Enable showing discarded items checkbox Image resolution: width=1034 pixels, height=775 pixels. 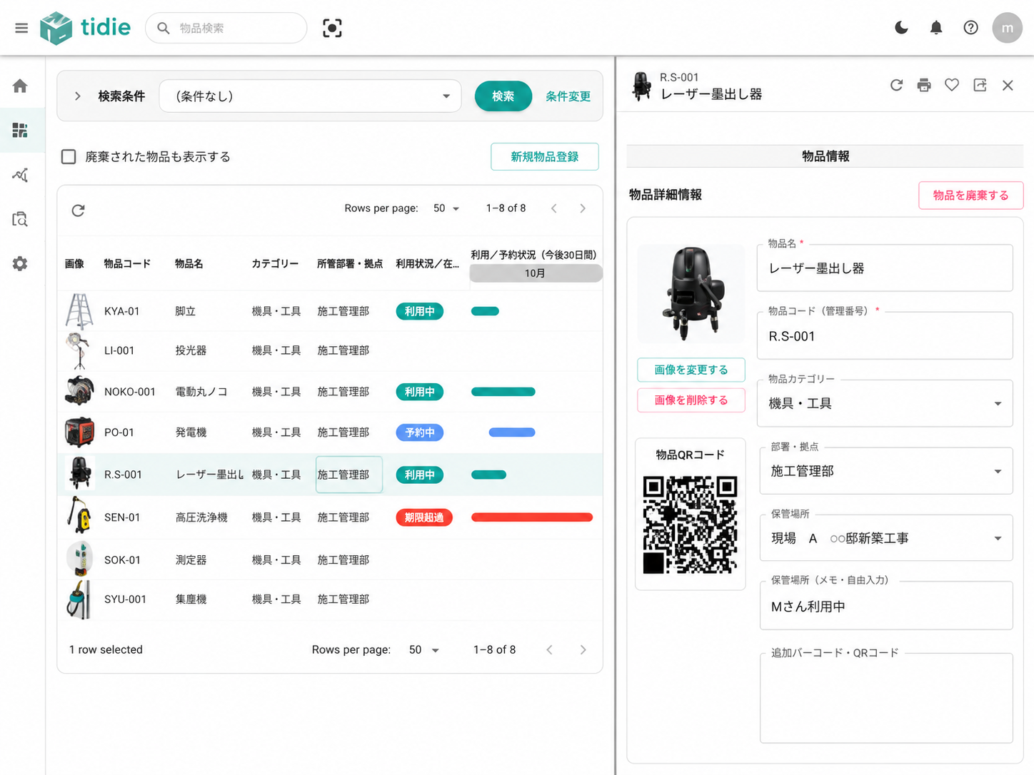pos(69,156)
